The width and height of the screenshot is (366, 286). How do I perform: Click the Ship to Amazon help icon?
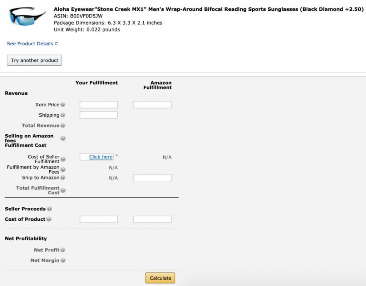(x=63, y=177)
